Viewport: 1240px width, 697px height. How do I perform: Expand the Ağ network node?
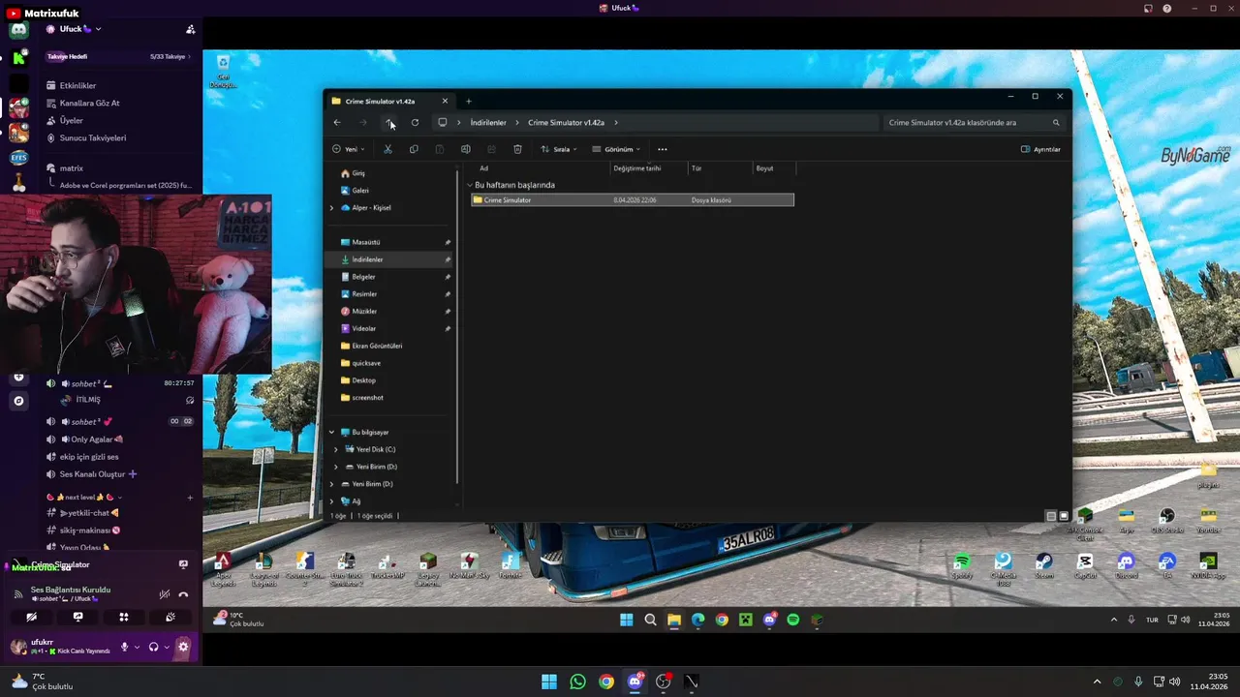coord(331,501)
